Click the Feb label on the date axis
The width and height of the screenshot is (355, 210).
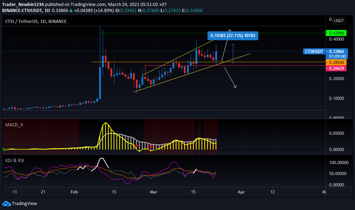(x=74, y=192)
